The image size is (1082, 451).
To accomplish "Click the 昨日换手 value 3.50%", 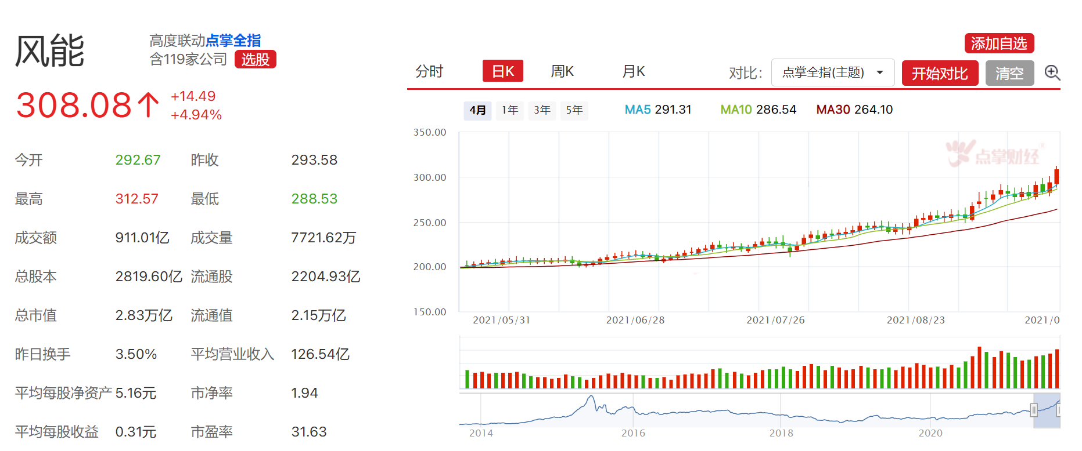I will (x=136, y=354).
